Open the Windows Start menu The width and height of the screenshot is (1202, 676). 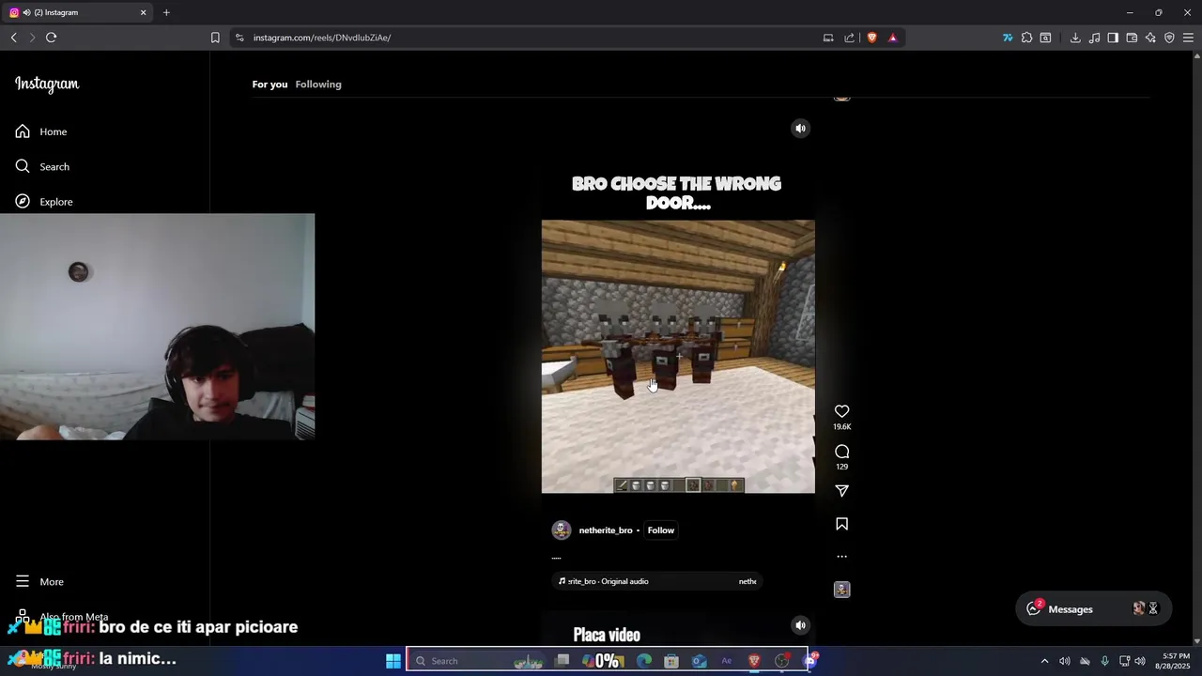tap(393, 661)
